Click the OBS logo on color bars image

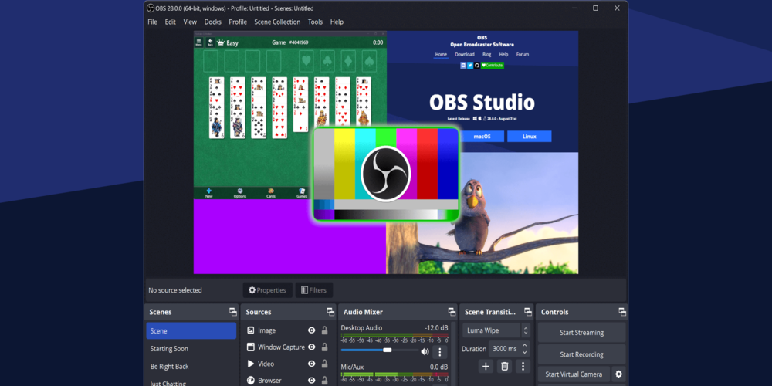pos(386,174)
